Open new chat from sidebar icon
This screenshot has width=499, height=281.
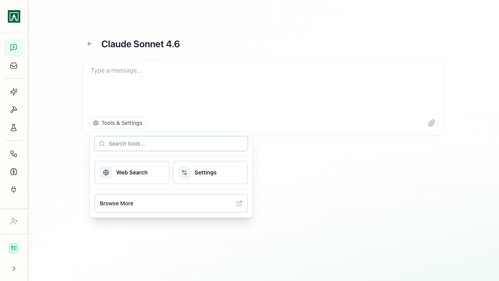pyautogui.click(x=14, y=48)
